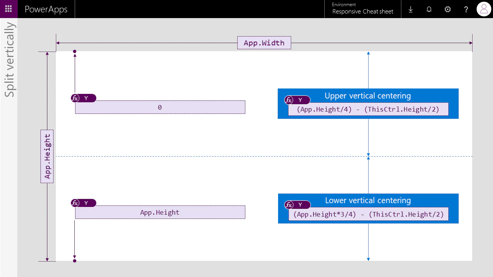Click the fx icon above the App.Height formula
Image resolution: width=493 pixels, height=277 pixels.
75,203
